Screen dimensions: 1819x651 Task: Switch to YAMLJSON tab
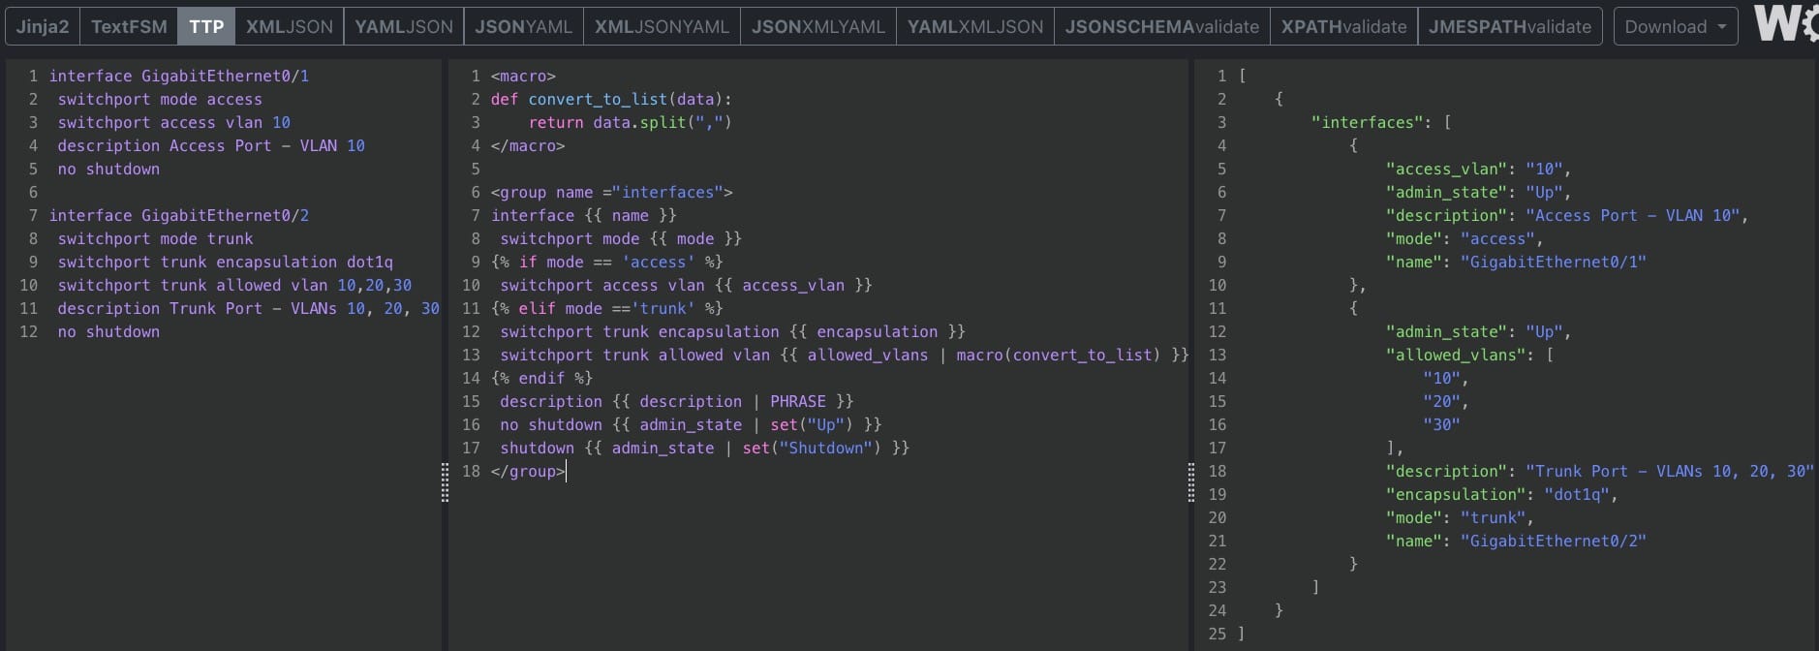click(404, 27)
